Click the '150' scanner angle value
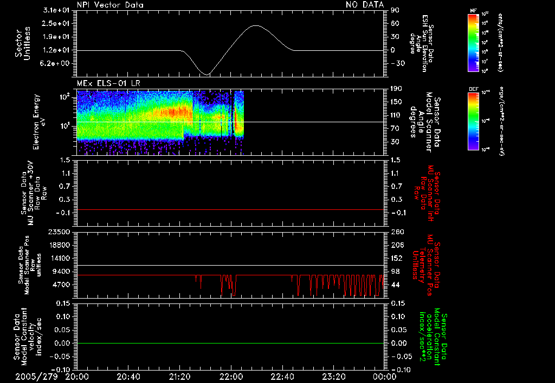 396,102
